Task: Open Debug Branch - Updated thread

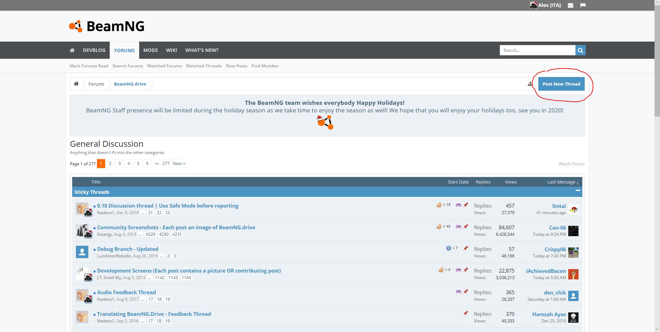Action: (x=128, y=249)
